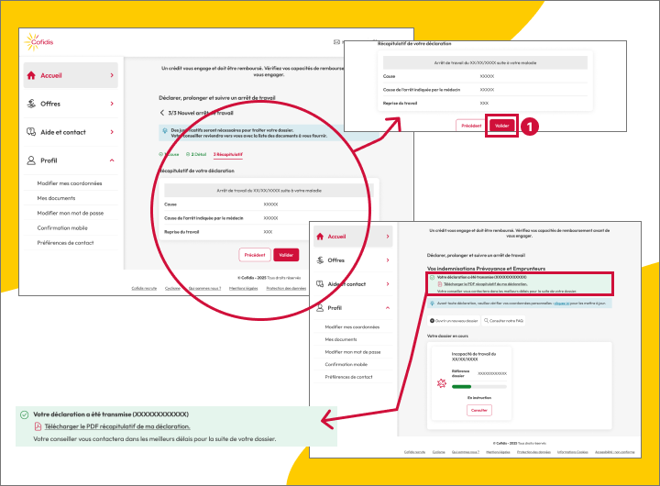Open the 'Informations Cookies' footer link
The height and width of the screenshot is (486, 660).
pos(572,451)
